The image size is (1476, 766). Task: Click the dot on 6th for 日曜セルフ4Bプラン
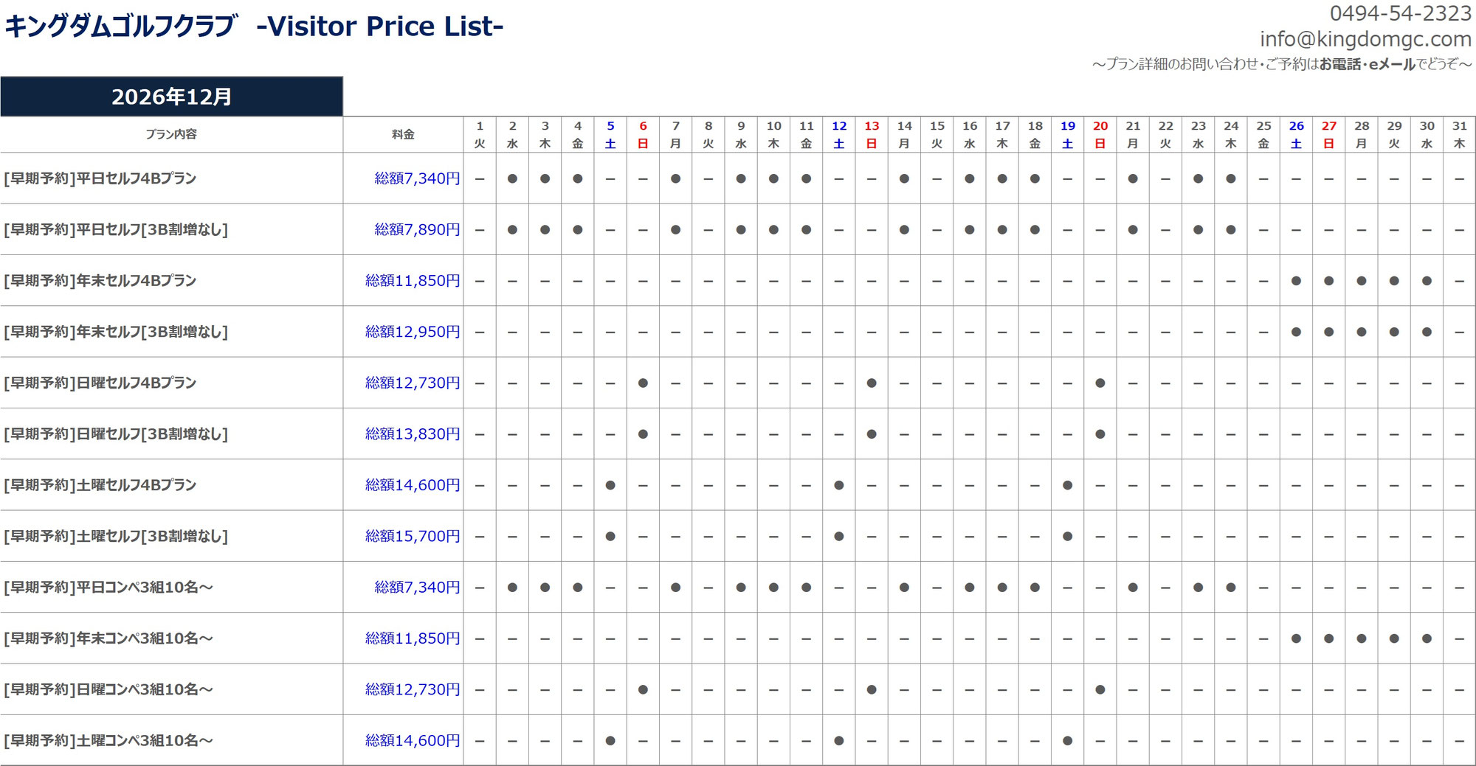click(643, 383)
